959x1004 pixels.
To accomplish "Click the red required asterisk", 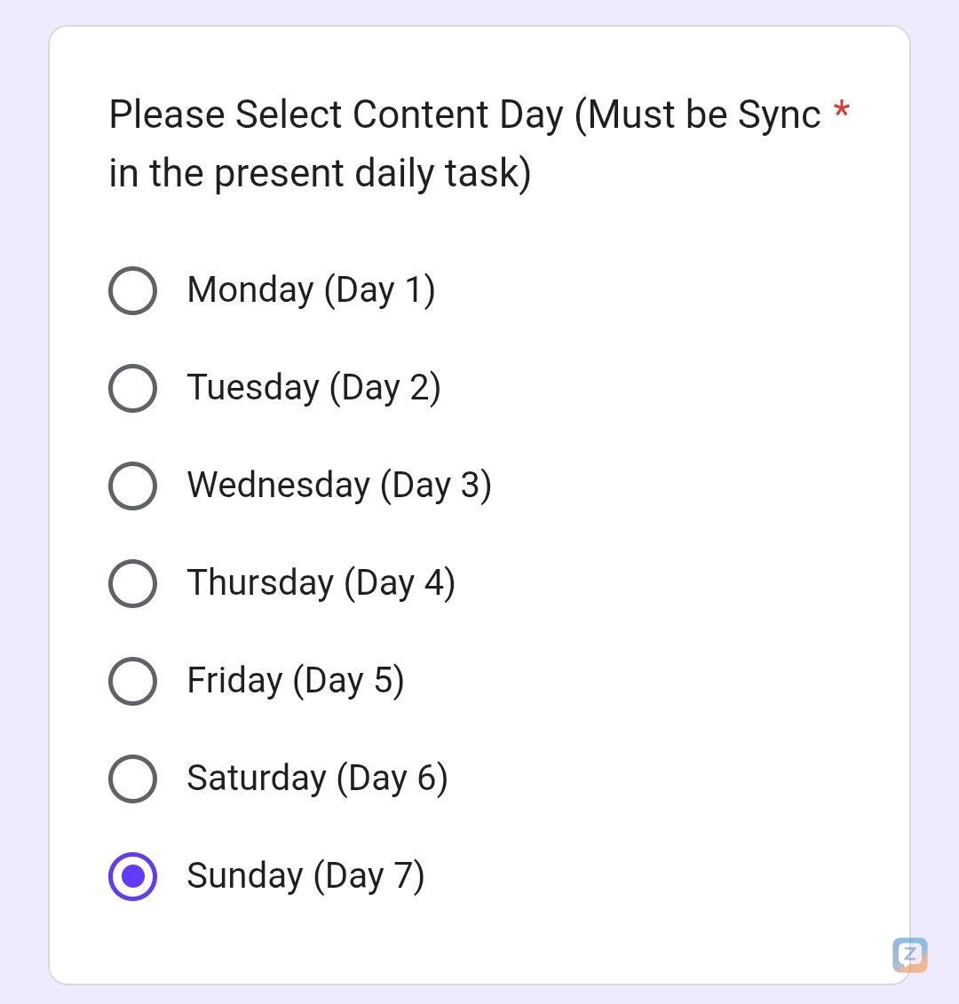I will [x=841, y=112].
